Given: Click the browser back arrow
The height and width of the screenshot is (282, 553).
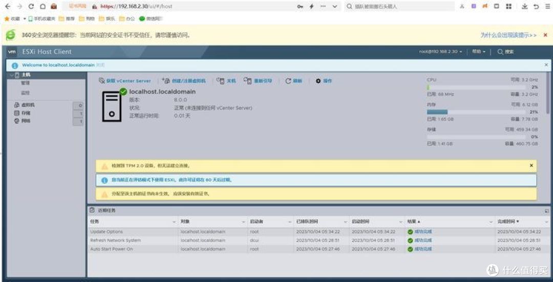Looking at the screenshot, I should 9,6.
